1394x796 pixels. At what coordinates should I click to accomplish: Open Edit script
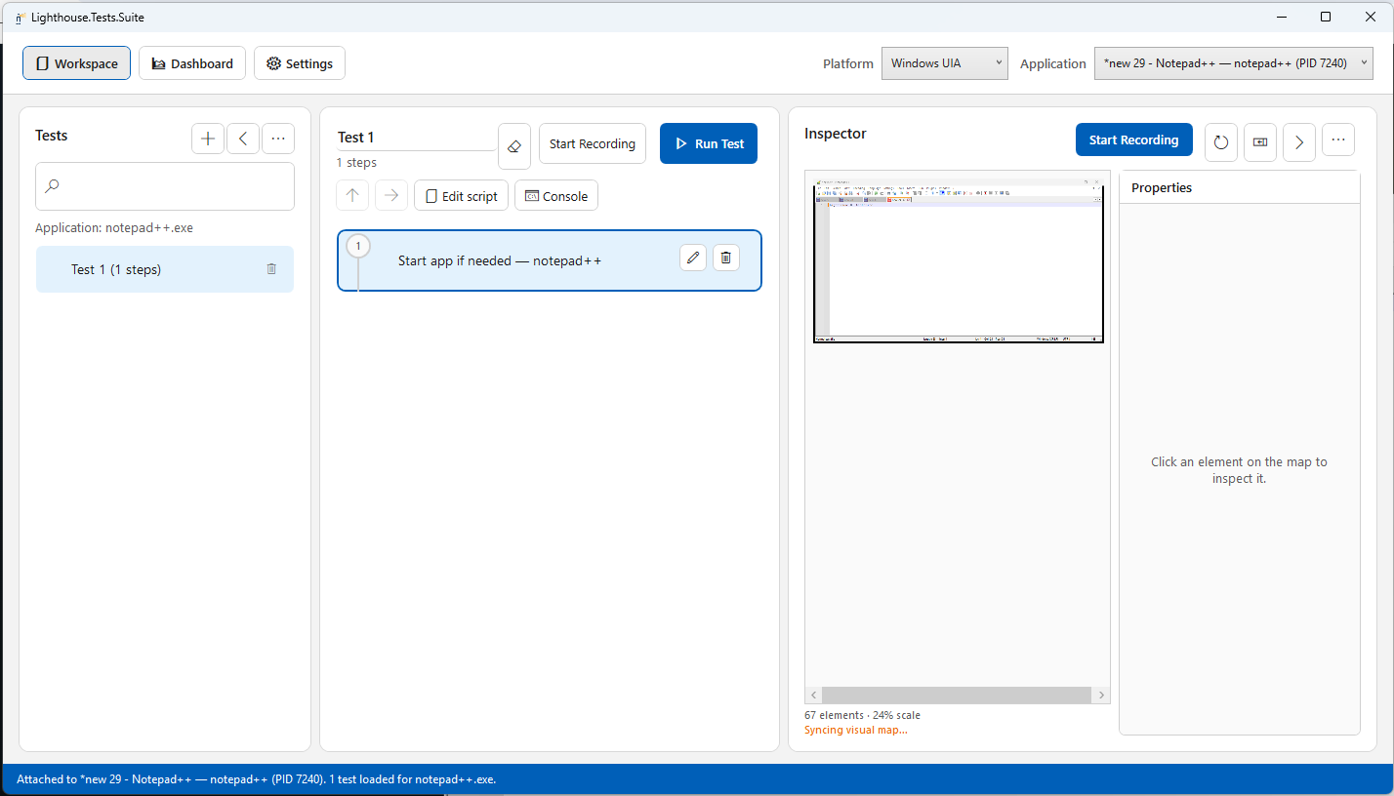point(462,195)
